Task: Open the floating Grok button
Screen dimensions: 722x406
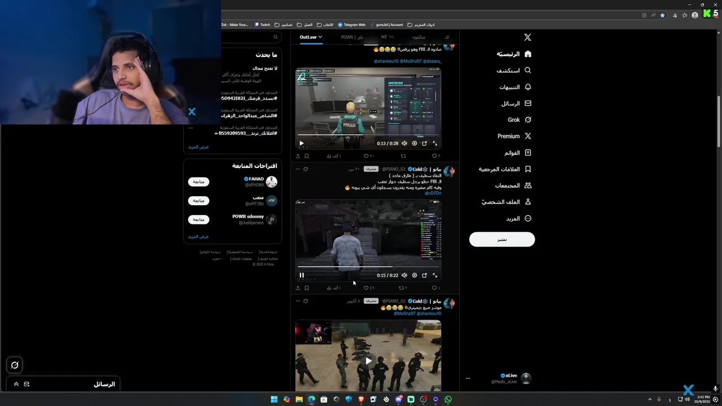Action: 15,365
